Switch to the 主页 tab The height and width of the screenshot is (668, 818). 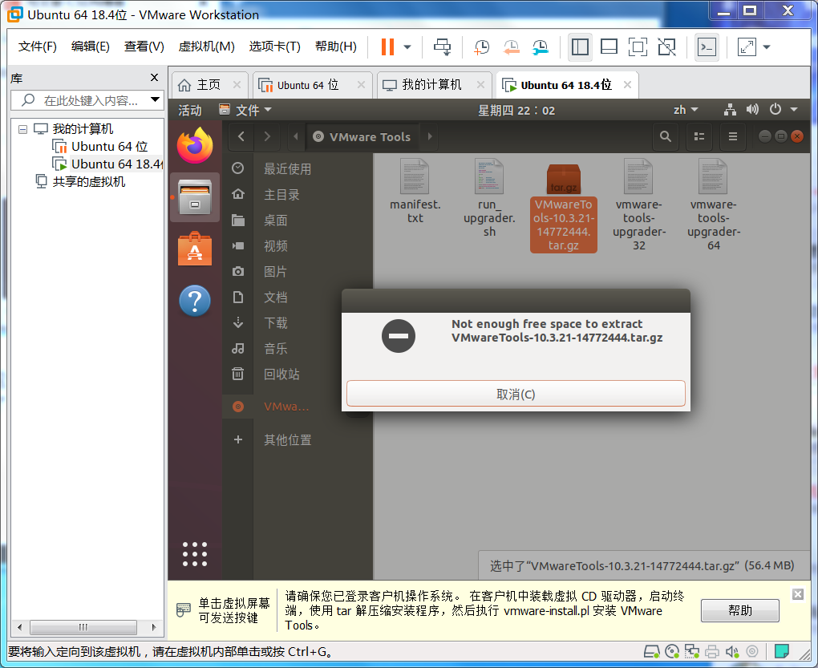tap(209, 84)
